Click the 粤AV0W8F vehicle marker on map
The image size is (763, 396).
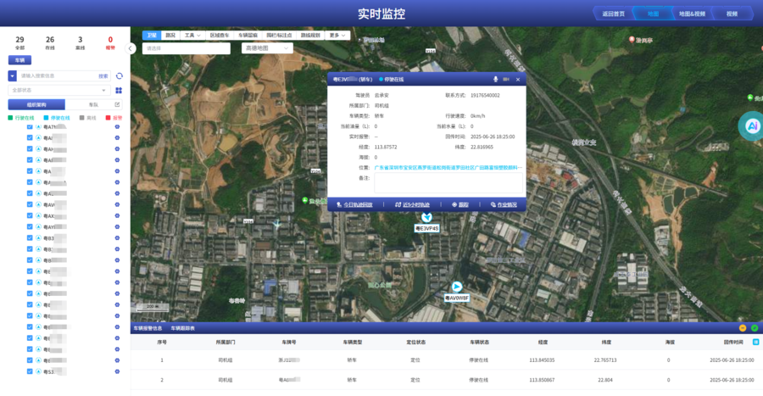click(x=456, y=287)
